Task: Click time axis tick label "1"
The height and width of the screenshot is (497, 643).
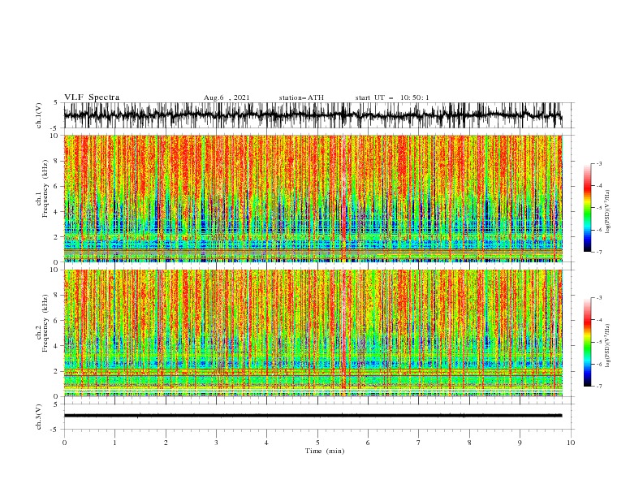Action: click(114, 443)
